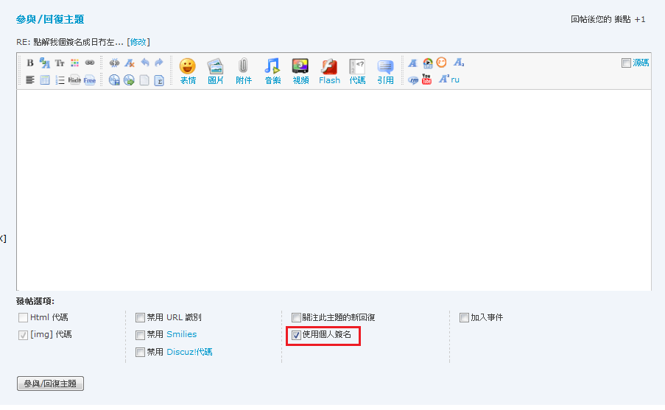The width and height of the screenshot is (665, 410).
Task: Add an attachment via 附件
Action: 244,71
